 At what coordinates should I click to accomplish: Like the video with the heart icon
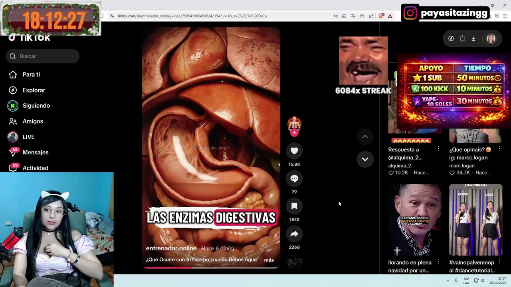point(294,151)
